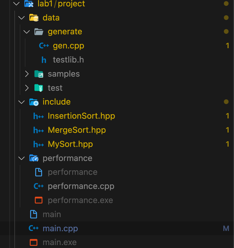The image size is (234, 248).
Task: Click the C++ icon beside main.cpp
Action: click(x=34, y=228)
